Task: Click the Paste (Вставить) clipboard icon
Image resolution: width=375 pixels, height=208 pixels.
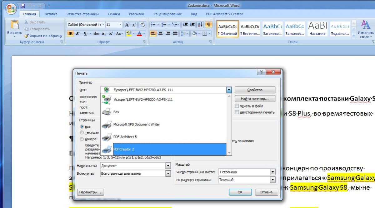Action: point(14,24)
